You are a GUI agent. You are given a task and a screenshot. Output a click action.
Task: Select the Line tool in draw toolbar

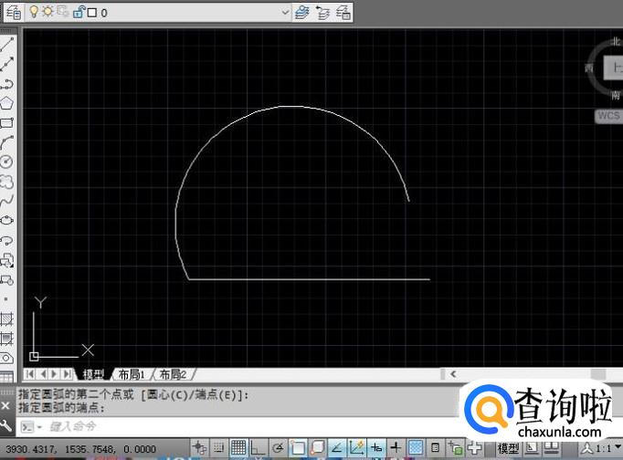tap(7, 44)
